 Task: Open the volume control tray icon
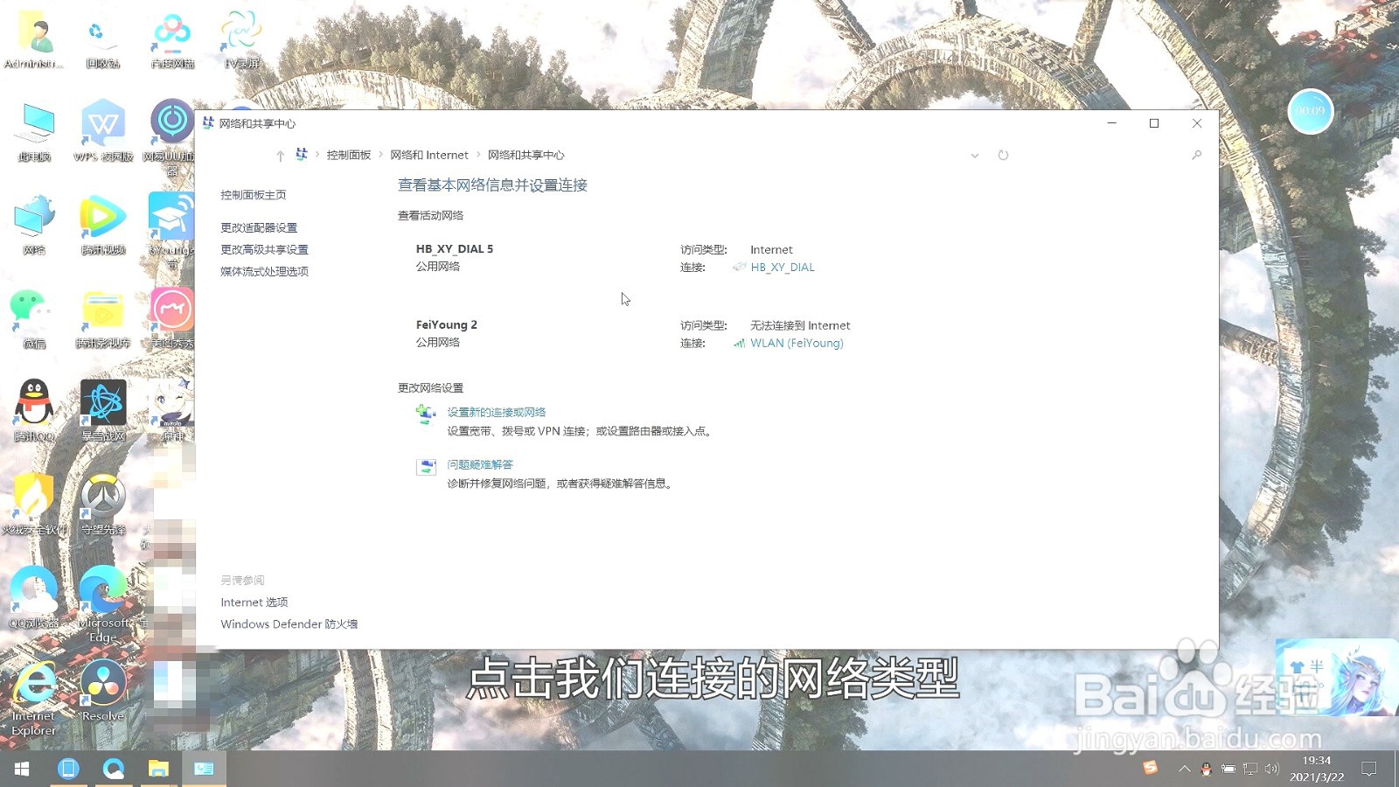1271,770
